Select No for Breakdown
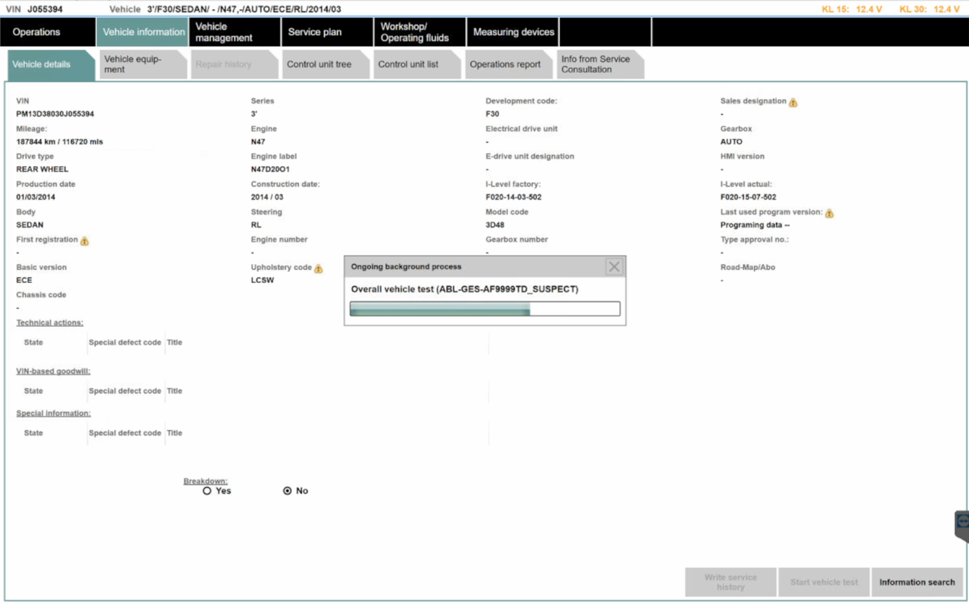 click(285, 491)
